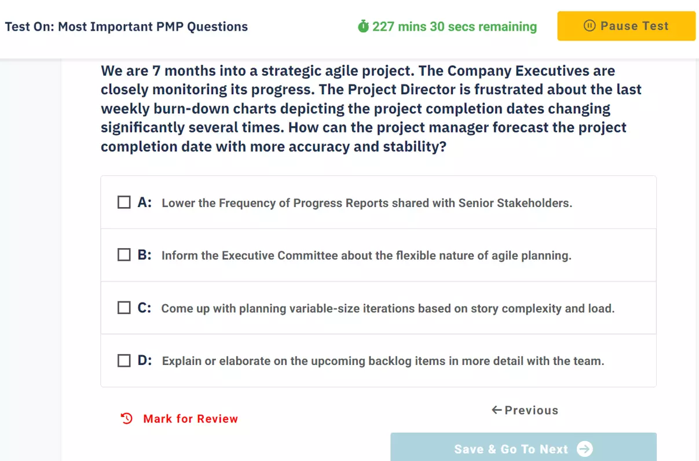Click answer row A text area

(x=367, y=202)
